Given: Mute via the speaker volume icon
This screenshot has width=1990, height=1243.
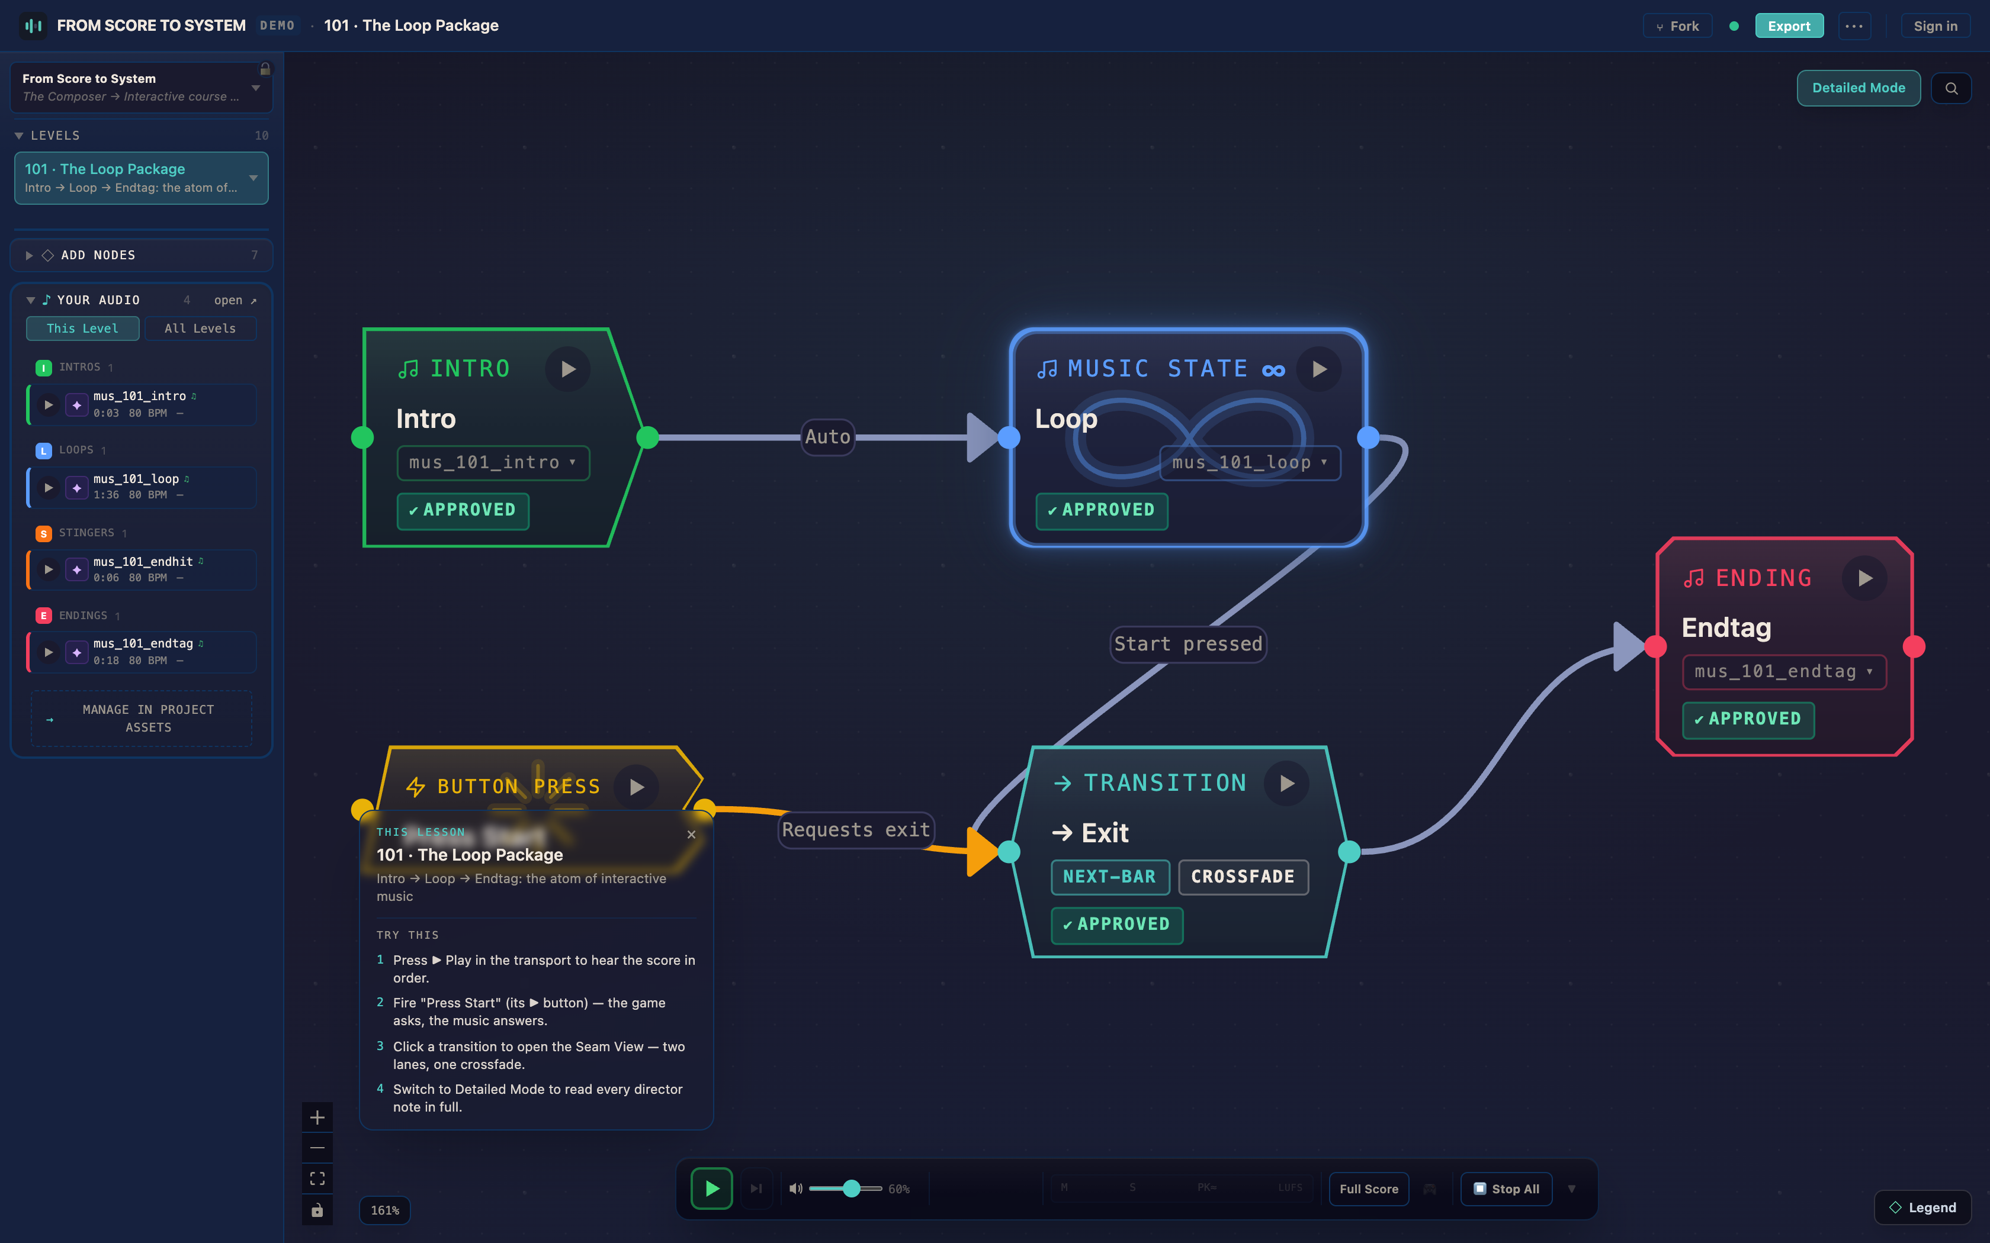Looking at the screenshot, I should coord(795,1189).
